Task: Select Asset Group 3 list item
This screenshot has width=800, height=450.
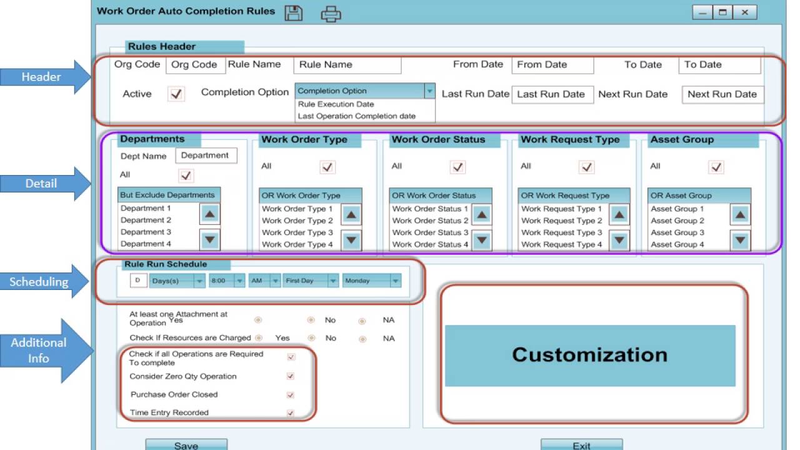Action: pos(677,232)
